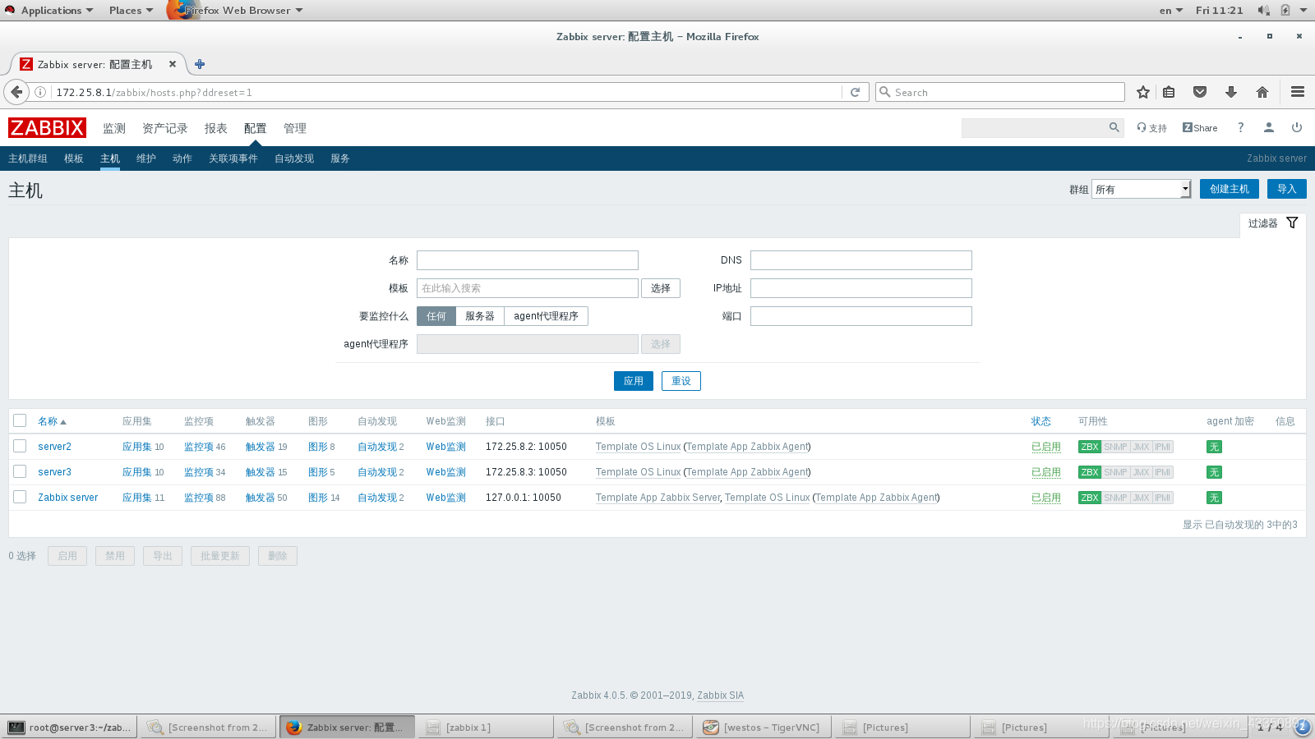Switch to the 自动发现 submenu tab

coord(294,158)
